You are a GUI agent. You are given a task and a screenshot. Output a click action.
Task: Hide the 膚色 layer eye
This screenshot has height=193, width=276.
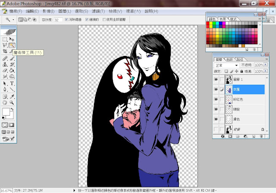[x=216, y=119]
